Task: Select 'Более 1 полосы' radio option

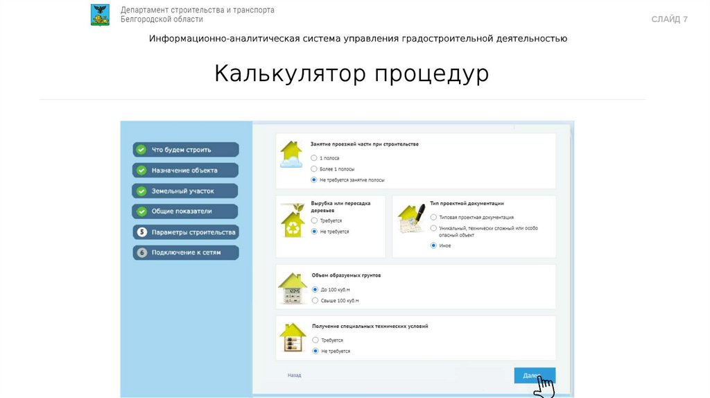Action: pos(315,169)
